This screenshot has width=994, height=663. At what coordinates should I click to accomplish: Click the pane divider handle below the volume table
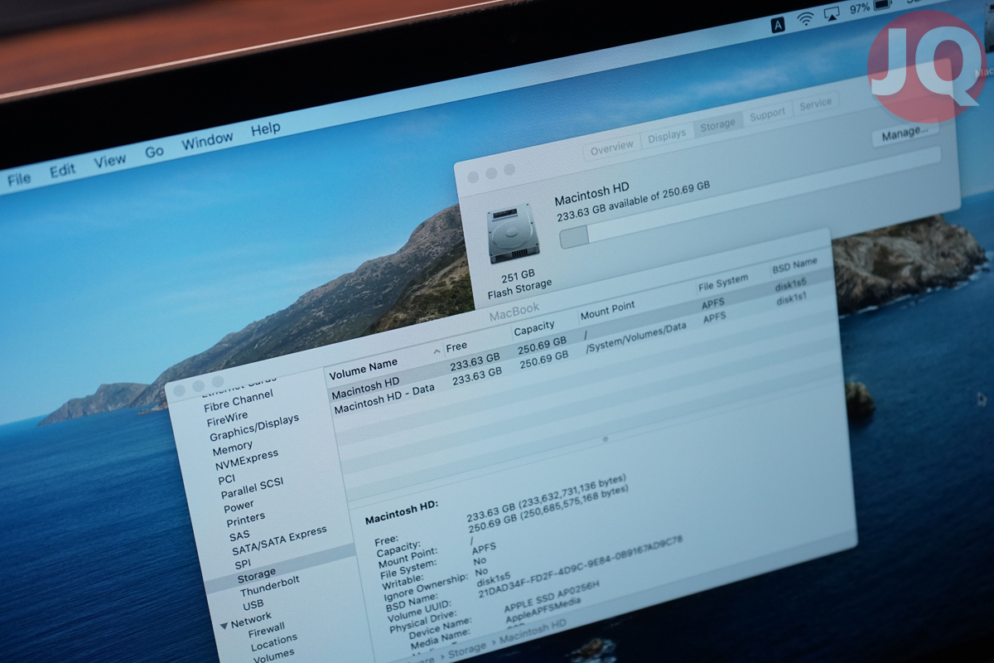point(606,438)
